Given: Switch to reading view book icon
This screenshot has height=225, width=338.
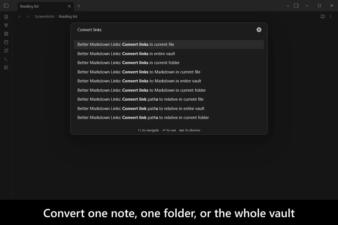Looking at the screenshot, I should click(323, 17).
